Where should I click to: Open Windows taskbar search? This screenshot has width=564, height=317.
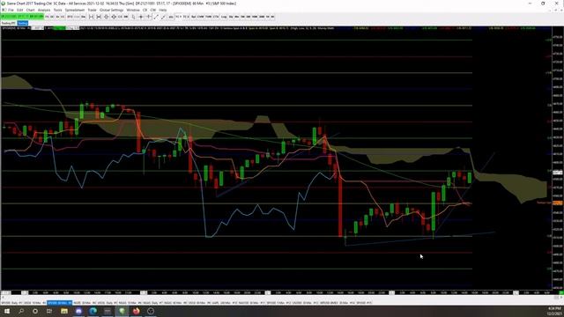click(x=21, y=311)
